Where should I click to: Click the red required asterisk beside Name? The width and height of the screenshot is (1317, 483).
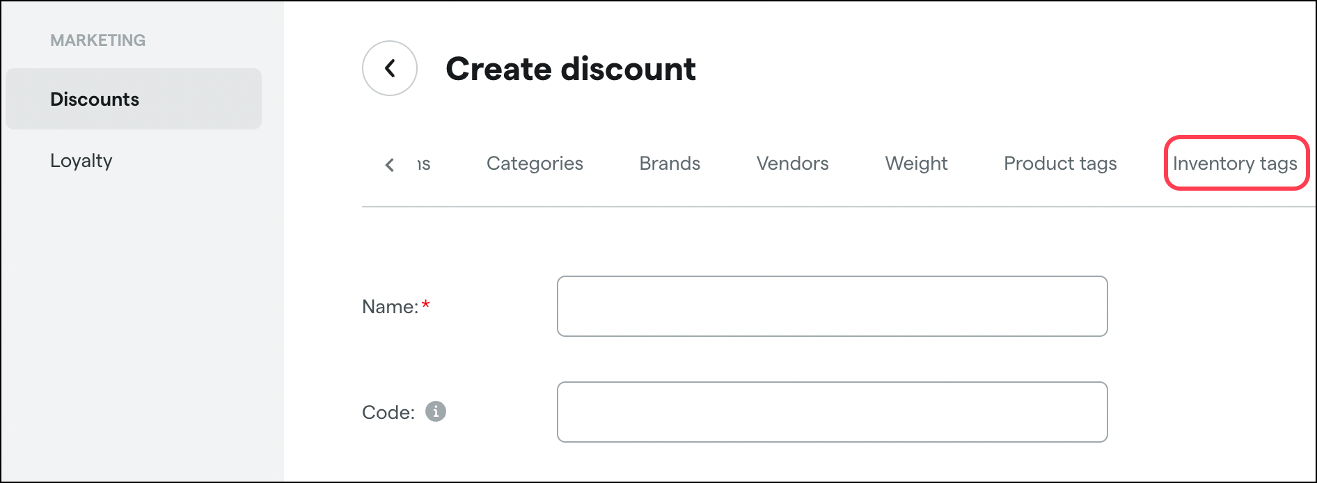(x=426, y=305)
